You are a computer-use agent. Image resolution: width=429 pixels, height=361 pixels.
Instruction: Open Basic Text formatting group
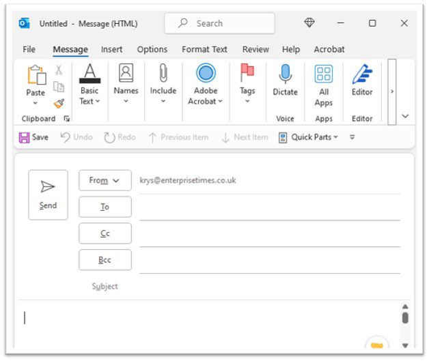click(89, 84)
